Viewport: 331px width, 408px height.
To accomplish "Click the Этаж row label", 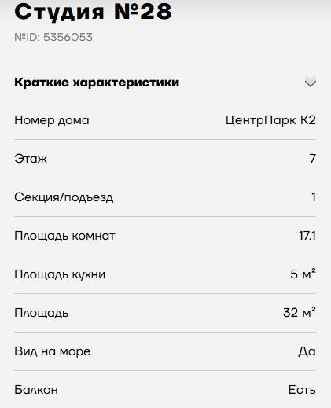I will (31, 159).
